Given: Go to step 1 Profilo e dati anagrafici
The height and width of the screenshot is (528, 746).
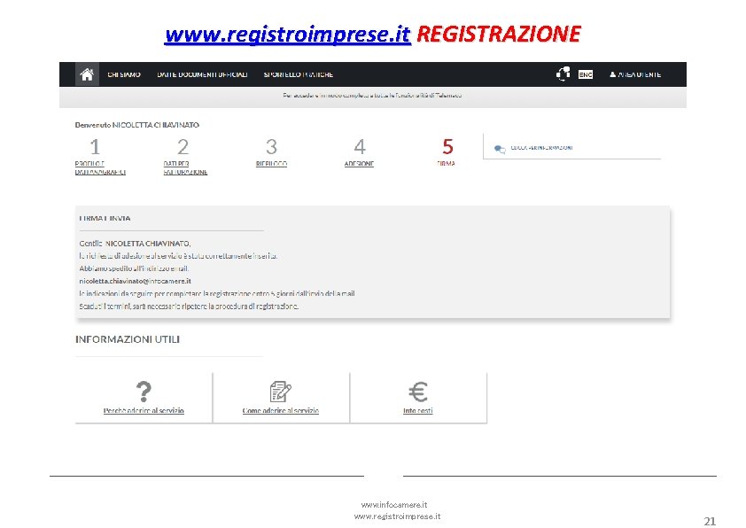Looking at the screenshot, I should click(x=100, y=157).
